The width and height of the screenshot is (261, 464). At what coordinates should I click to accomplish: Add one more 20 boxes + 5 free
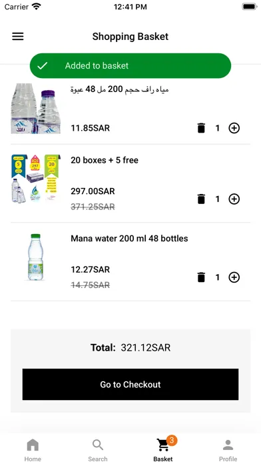[x=234, y=199]
